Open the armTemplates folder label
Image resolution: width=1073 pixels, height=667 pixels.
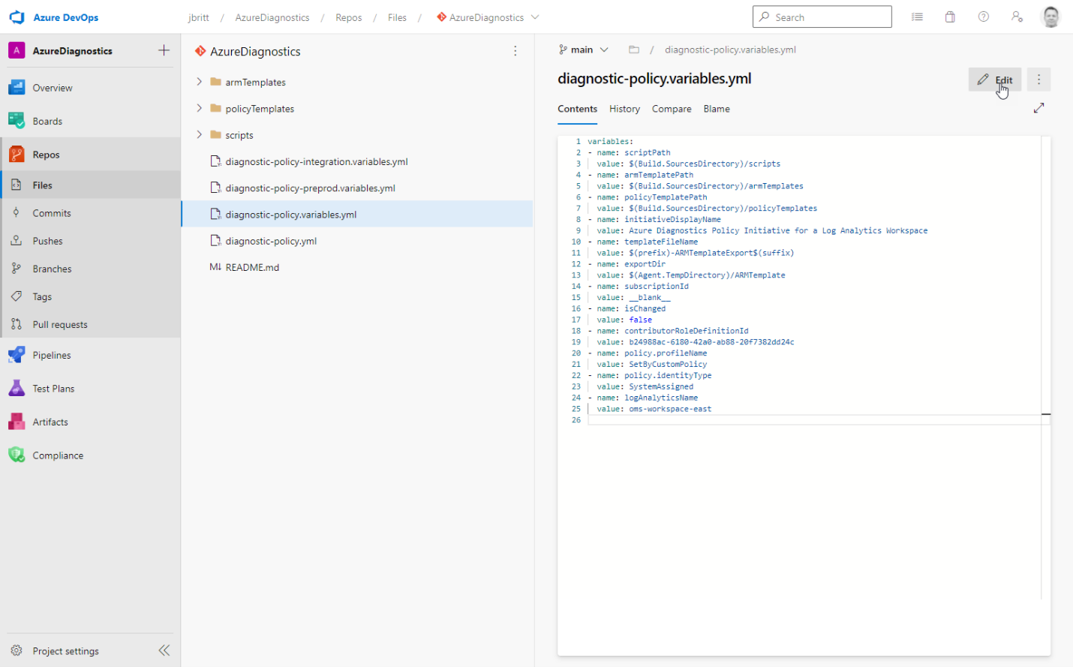point(255,82)
